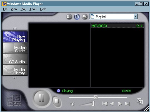Select the Playlist1 combo box
150x112 pixels.
pyautogui.click(x=114, y=17)
